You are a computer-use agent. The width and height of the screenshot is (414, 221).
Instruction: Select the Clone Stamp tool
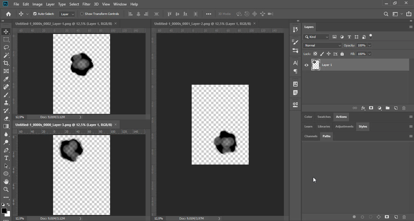[x=6, y=103]
